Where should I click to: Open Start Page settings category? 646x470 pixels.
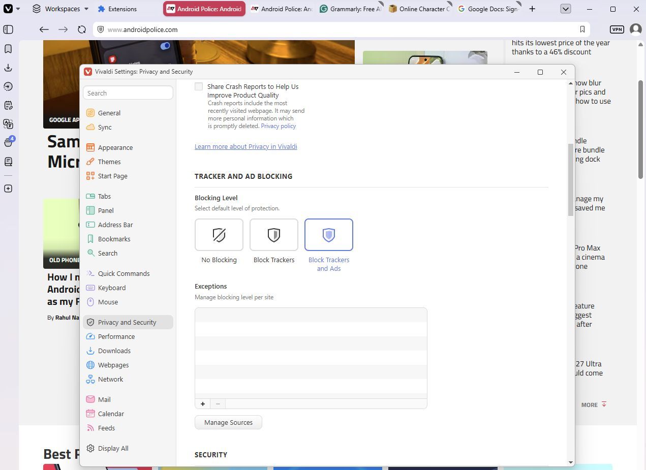point(128,176)
